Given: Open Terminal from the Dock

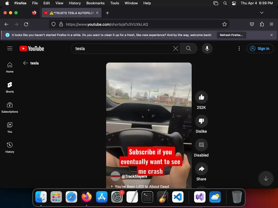Looking at the screenshot, I should [147, 197].
